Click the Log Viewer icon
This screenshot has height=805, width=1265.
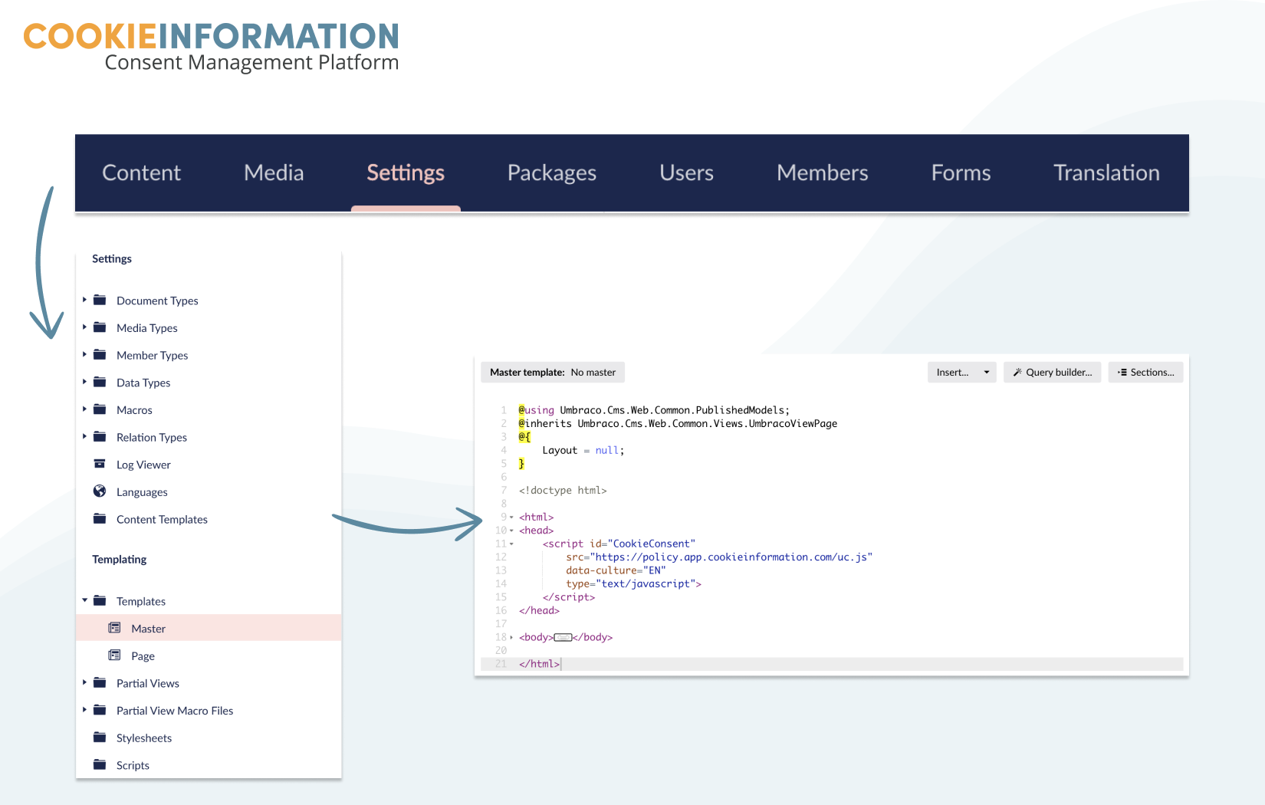pyautogui.click(x=100, y=464)
